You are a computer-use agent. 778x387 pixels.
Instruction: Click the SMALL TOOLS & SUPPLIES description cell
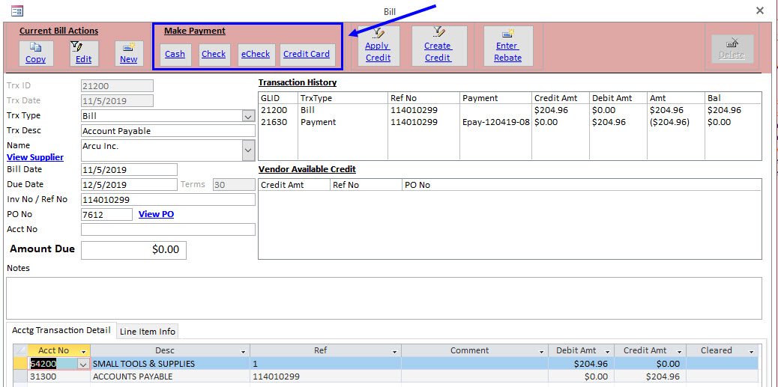(171, 364)
